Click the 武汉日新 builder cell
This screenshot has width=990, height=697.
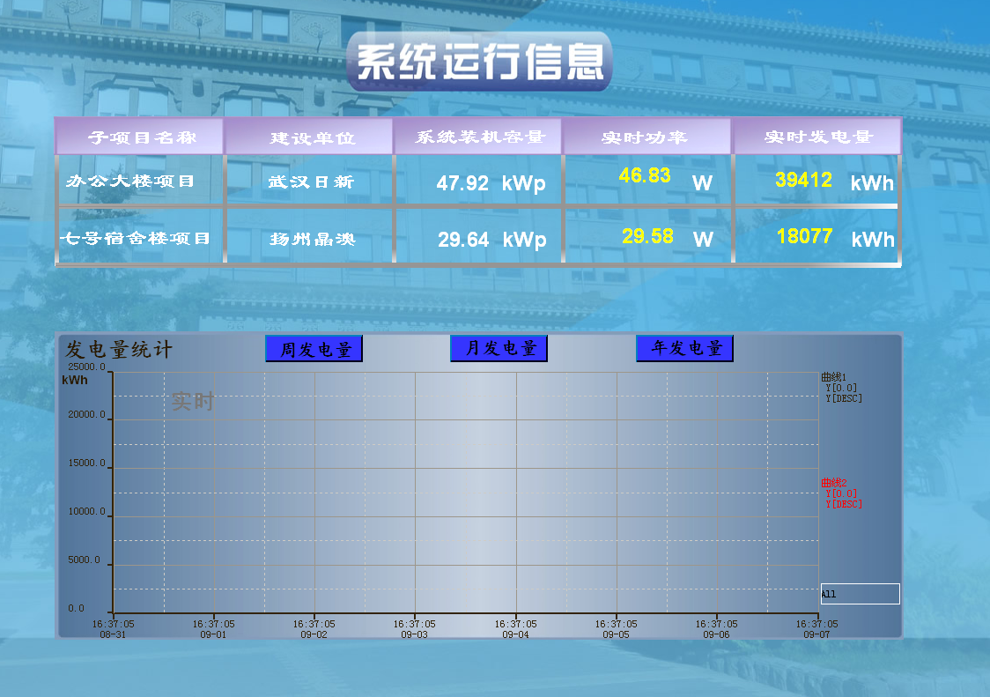pyautogui.click(x=311, y=182)
